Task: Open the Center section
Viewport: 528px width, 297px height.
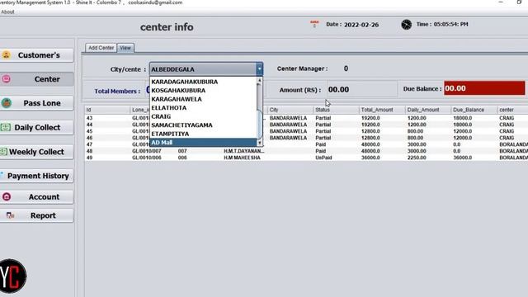Action: 36,79
